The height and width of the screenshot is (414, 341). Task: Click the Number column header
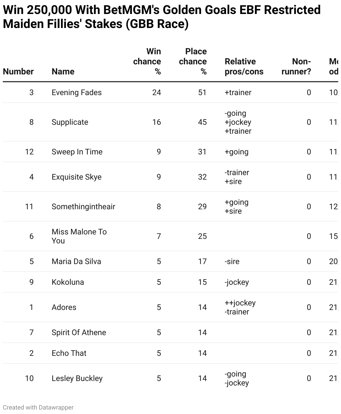[18, 72]
